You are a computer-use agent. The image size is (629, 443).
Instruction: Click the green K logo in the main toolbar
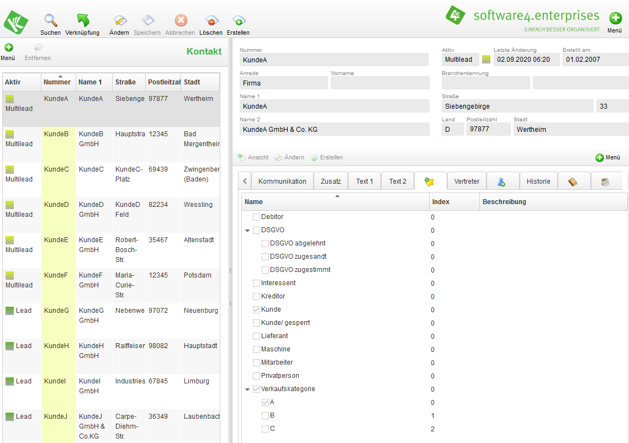(x=16, y=22)
